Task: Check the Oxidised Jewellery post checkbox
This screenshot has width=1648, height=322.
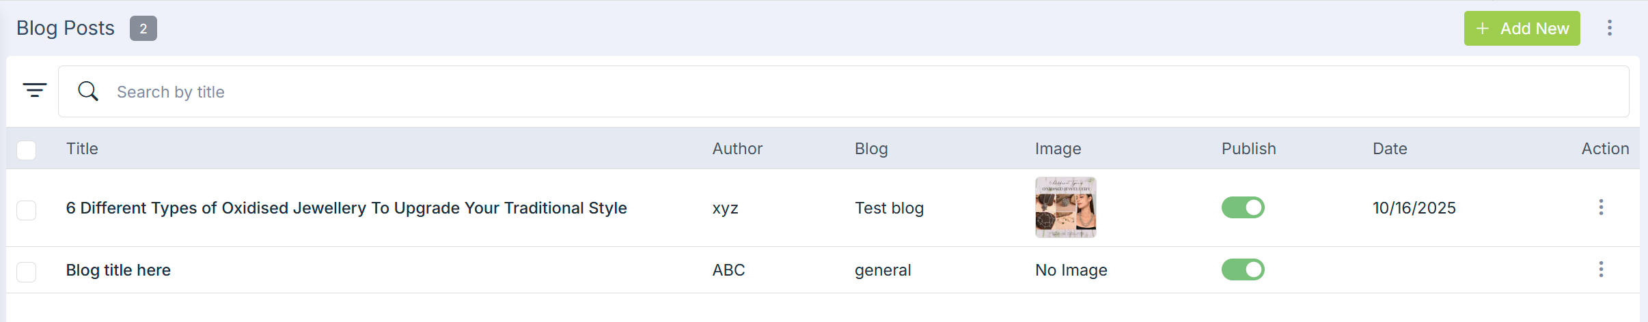Action: 27,210
